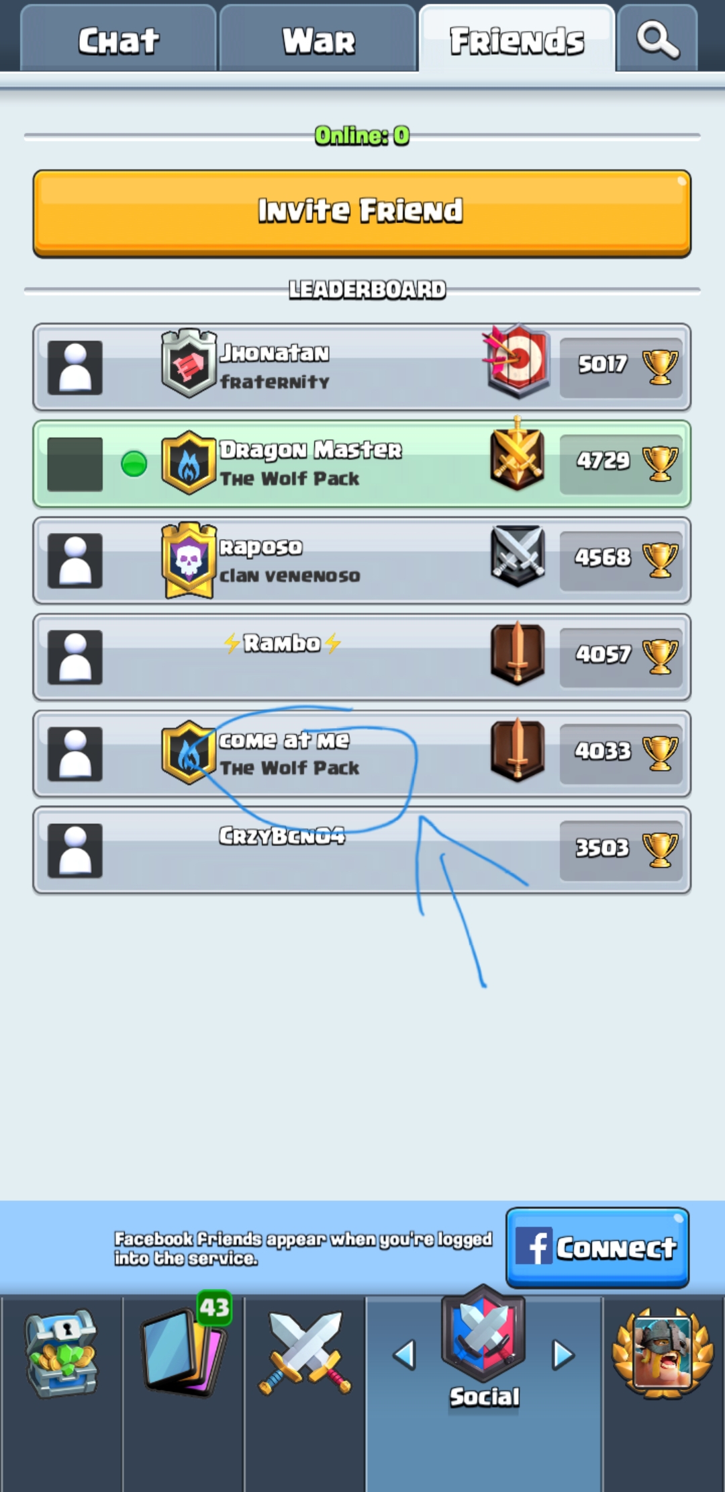This screenshot has height=1492, width=725.
Task: Click the left arrow beside Social
Action: tap(404, 1355)
